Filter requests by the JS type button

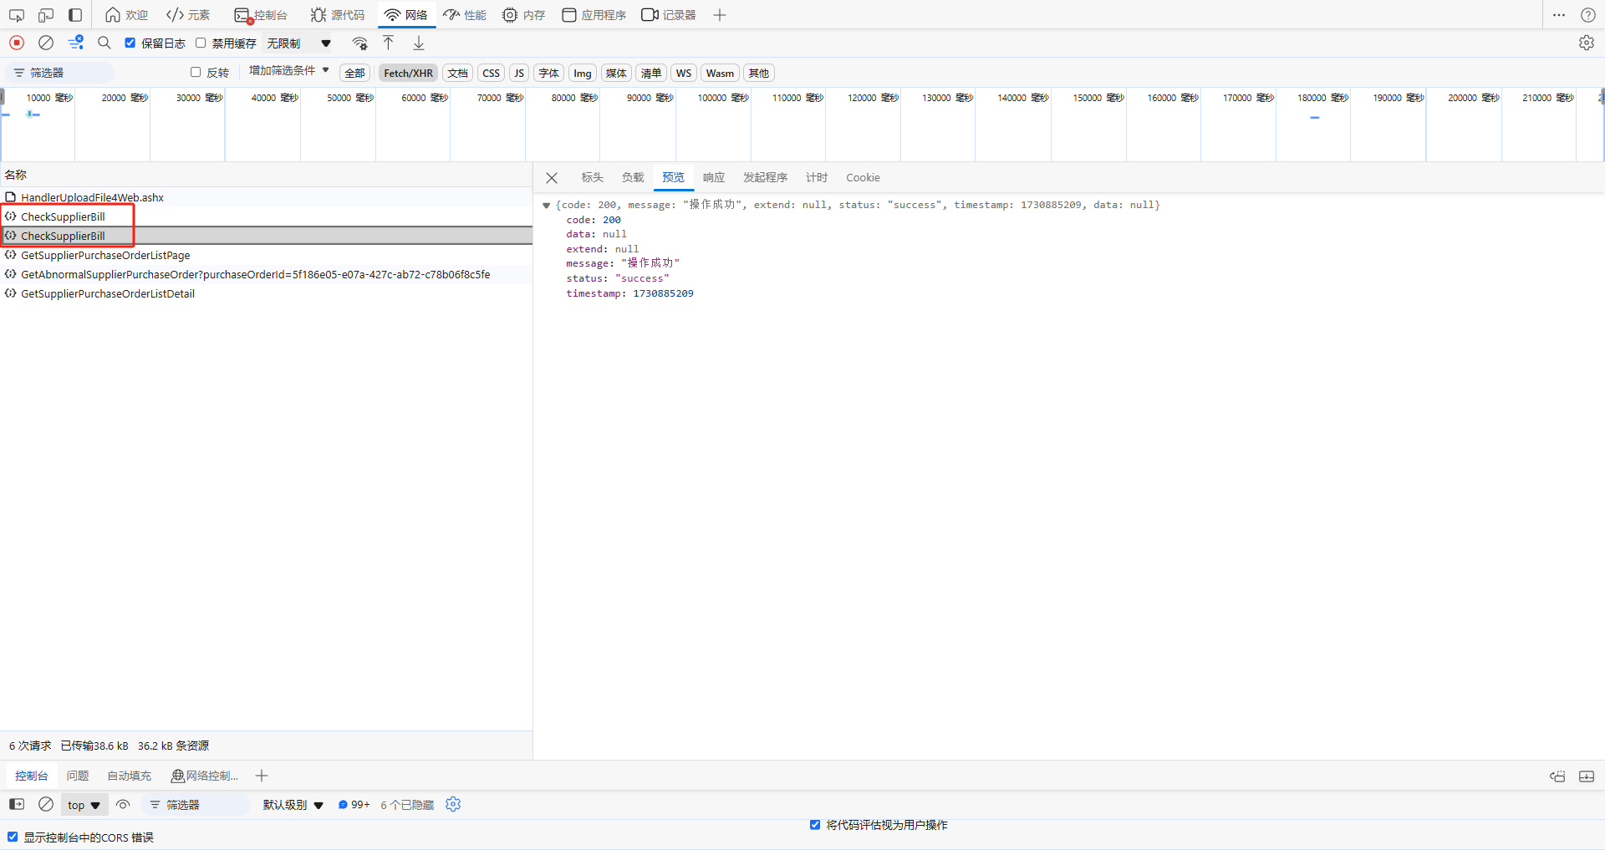coord(519,73)
